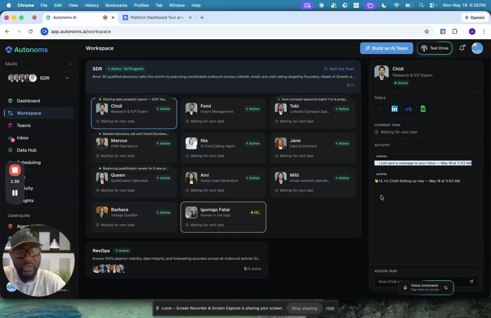
Task: Open the Apple menu
Action: click(9, 5)
